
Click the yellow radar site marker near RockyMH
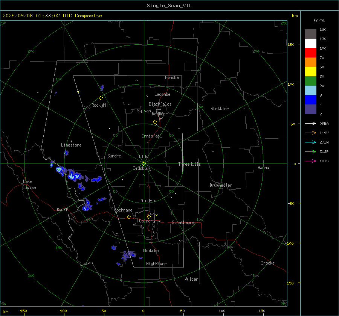pos(101,98)
